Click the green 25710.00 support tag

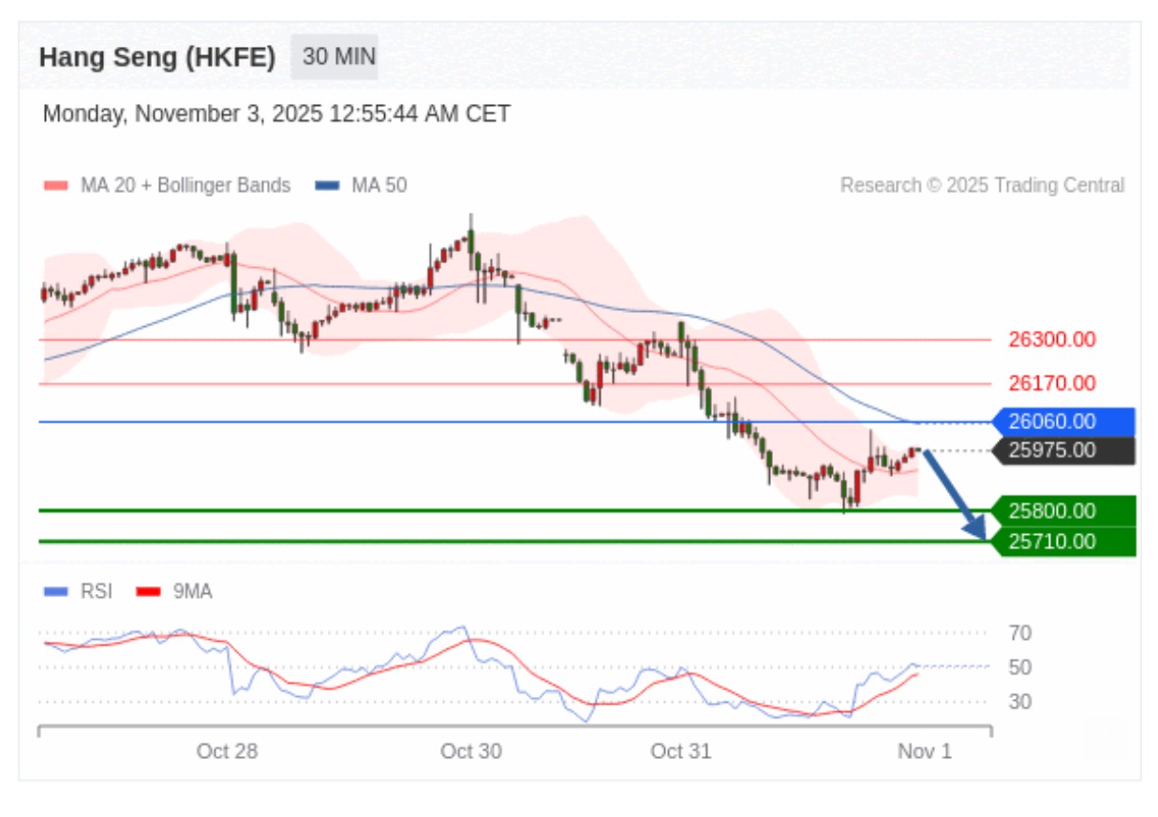1062,541
